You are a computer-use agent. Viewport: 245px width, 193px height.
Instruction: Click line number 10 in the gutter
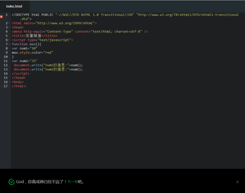pyautogui.click(x=6, y=57)
